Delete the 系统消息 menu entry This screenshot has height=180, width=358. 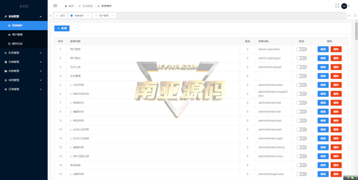pyautogui.click(x=336, y=165)
